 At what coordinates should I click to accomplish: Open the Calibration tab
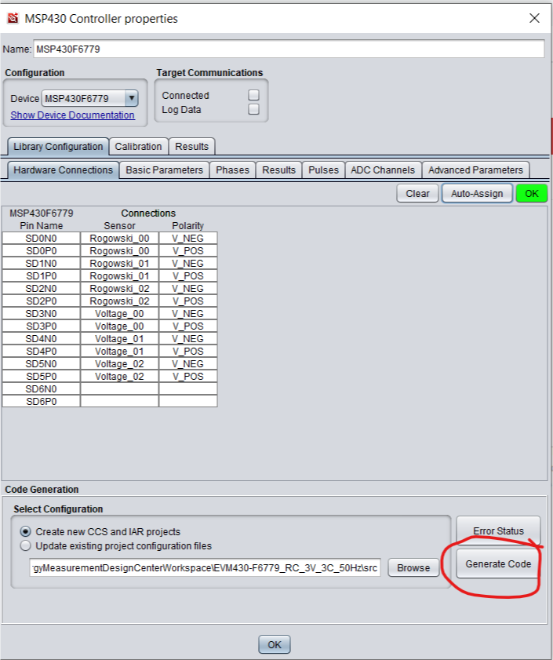[138, 147]
